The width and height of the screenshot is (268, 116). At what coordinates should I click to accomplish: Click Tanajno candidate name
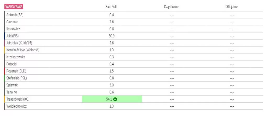click(x=12, y=92)
